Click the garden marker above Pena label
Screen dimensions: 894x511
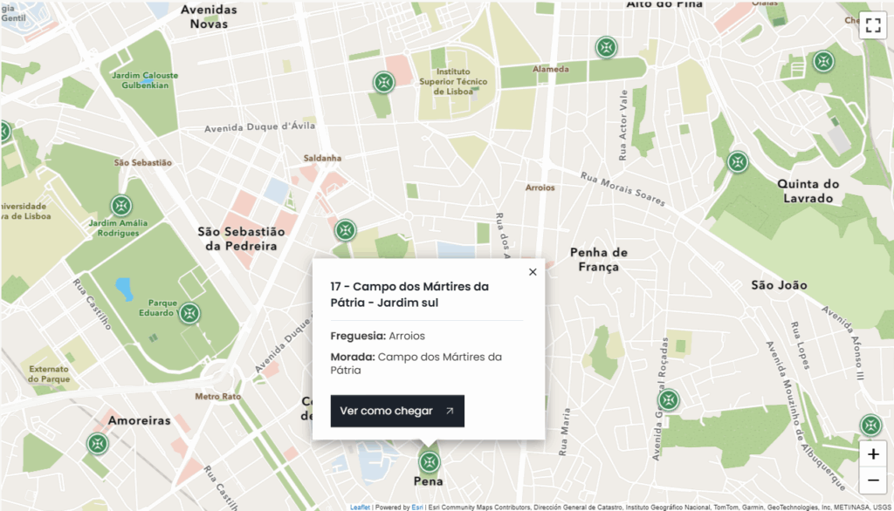[428, 461]
